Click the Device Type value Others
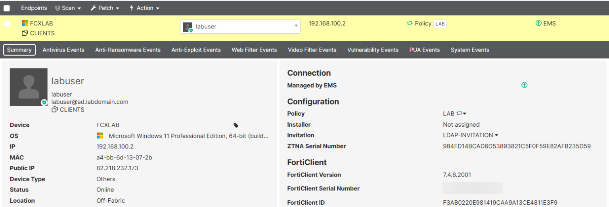This screenshot has width=609, height=207. (106, 179)
